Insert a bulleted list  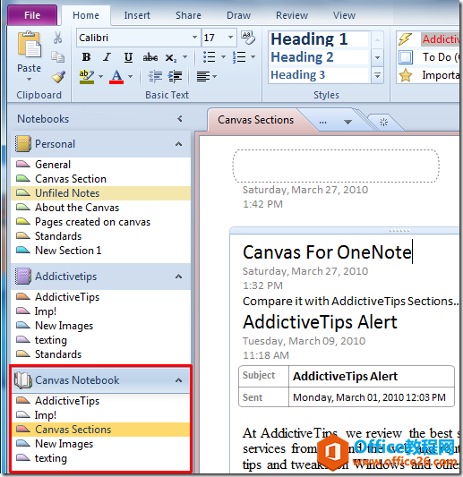210,57
